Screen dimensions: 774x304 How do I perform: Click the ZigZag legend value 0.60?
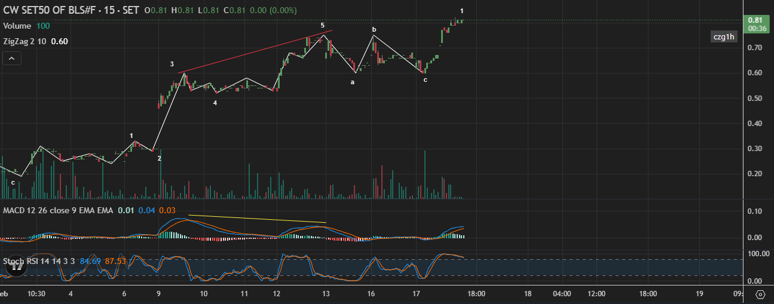point(59,42)
